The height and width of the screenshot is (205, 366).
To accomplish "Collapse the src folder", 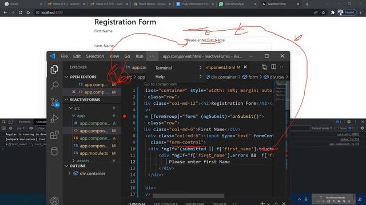I will (x=71, y=108).
